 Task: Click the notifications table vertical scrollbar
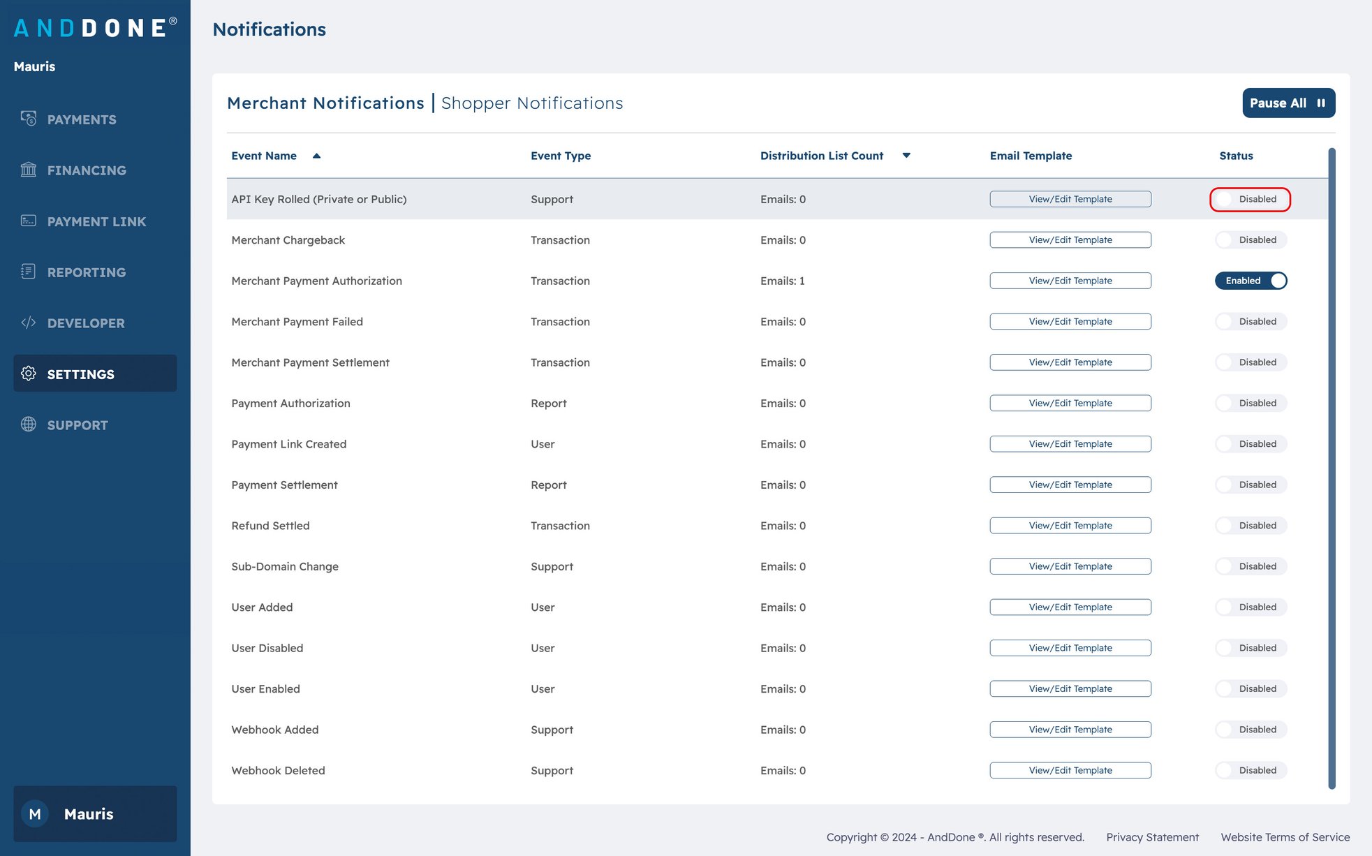tap(1332, 468)
